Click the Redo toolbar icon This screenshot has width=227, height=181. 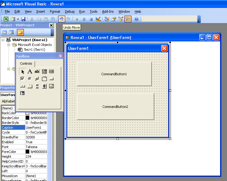tap(69, 19)
